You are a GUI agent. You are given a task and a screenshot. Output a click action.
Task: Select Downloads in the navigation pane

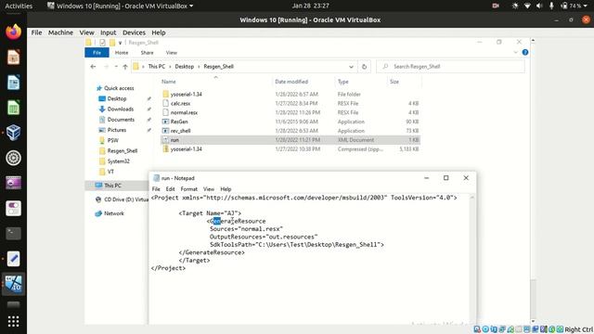[x=120, y=109]
